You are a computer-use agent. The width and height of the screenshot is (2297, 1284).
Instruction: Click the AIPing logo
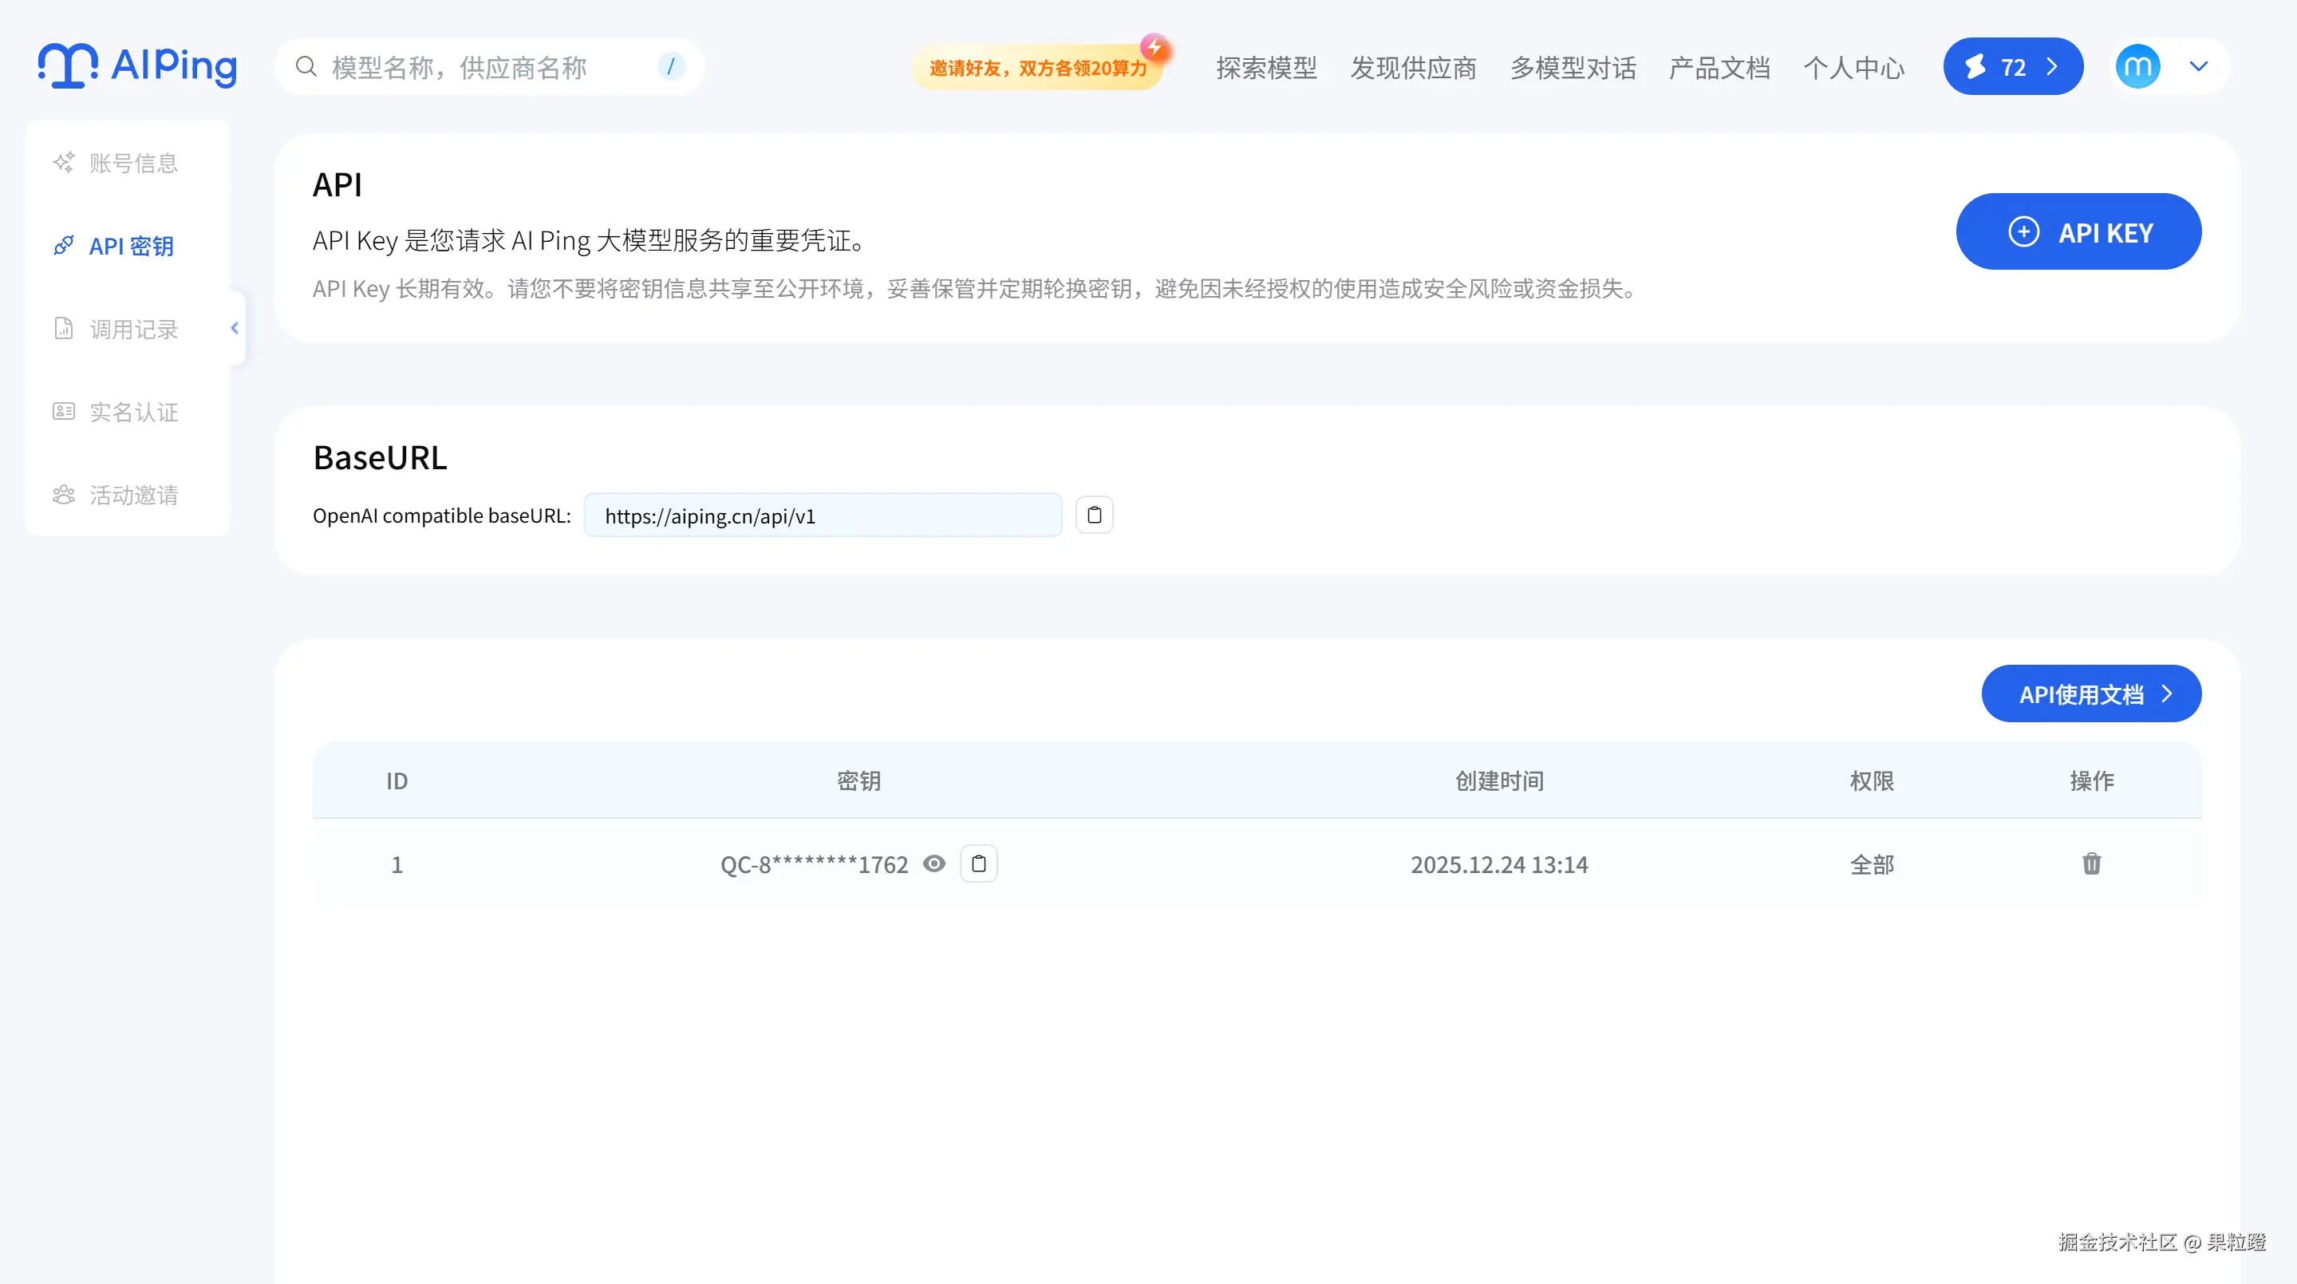coord(137,66)
